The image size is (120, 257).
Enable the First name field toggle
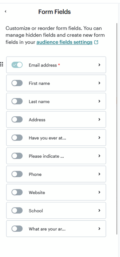17,83
